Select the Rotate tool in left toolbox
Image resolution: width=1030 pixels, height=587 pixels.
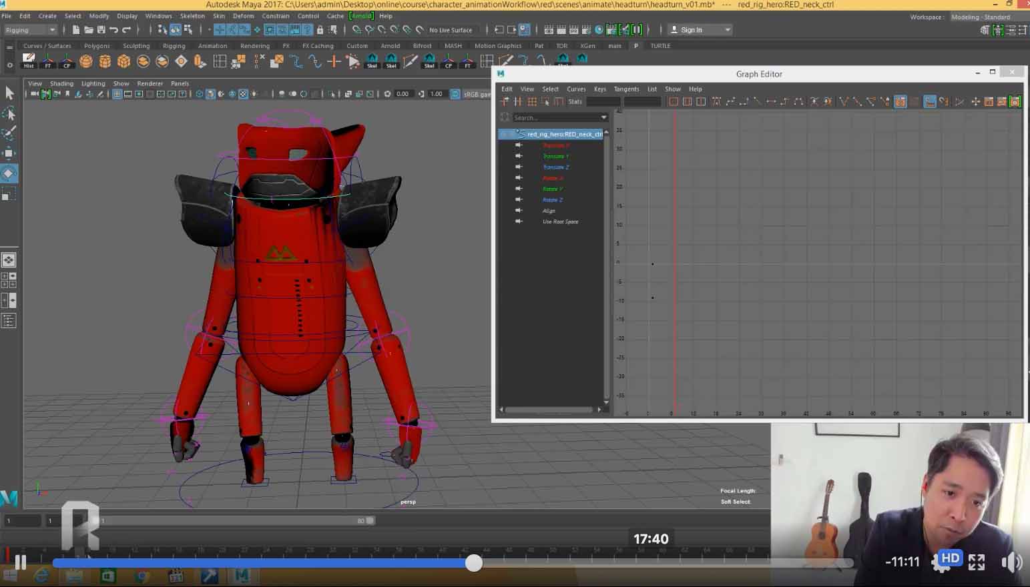point(9,173)
